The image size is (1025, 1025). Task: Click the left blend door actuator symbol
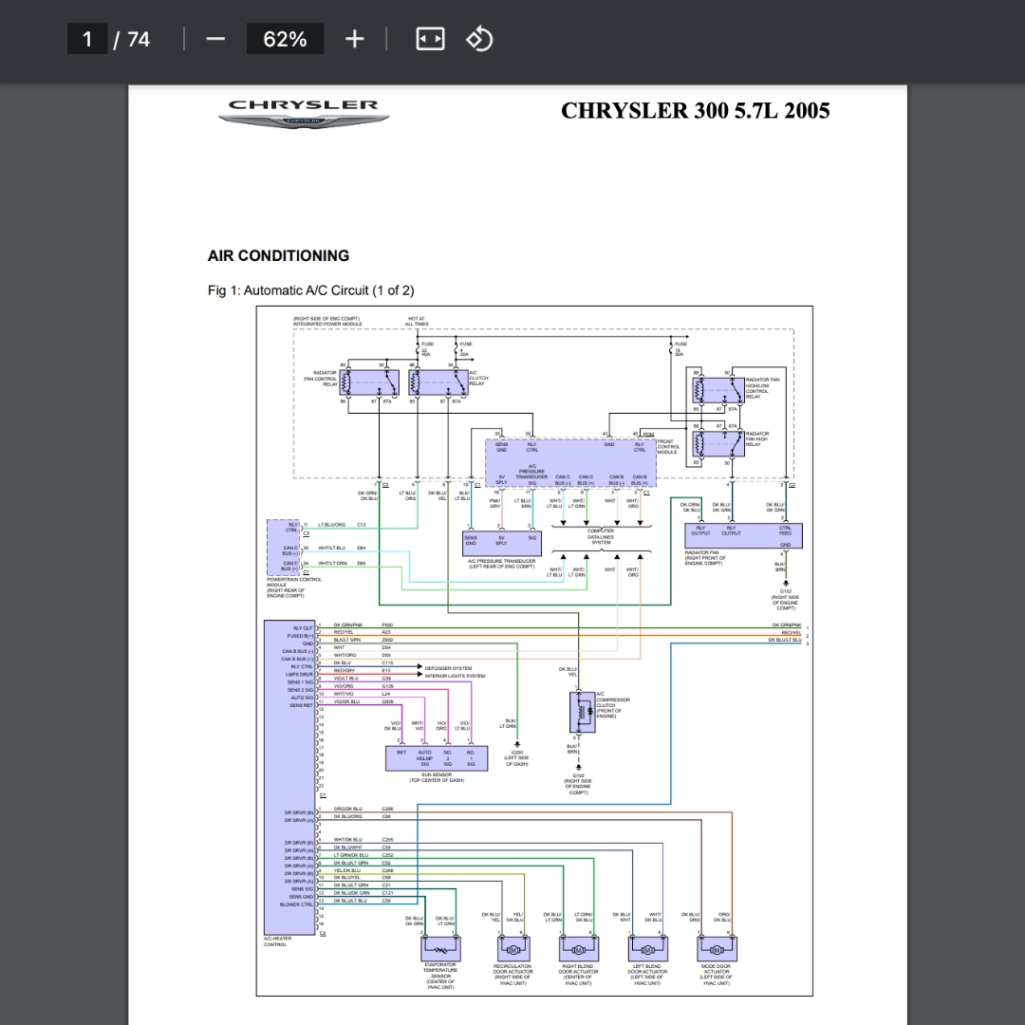point(647,948)
